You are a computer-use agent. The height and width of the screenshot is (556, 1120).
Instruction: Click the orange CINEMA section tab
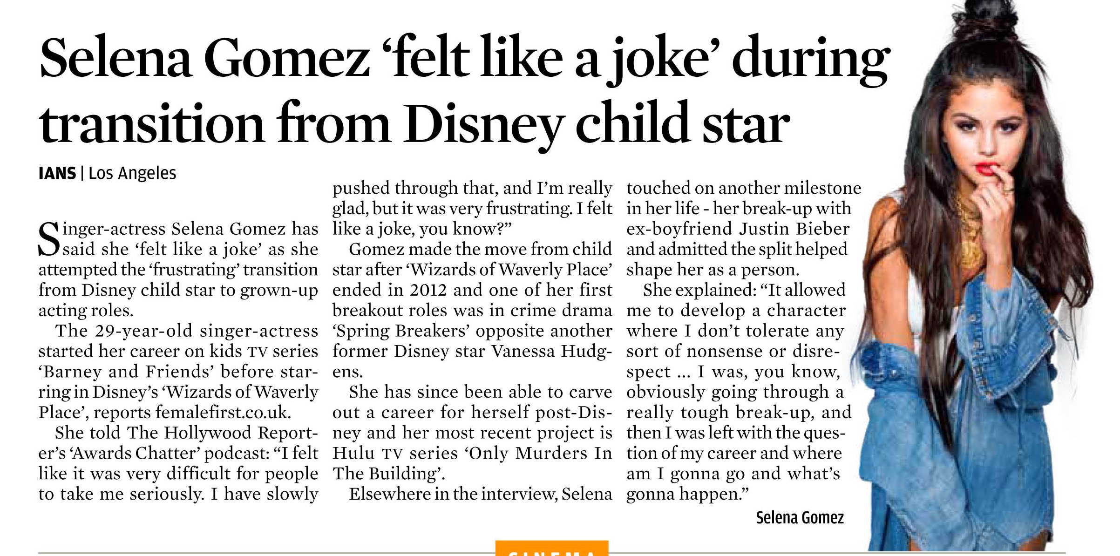point(552,548)
